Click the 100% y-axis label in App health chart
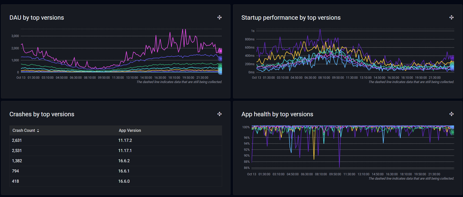The height and width of the screenshot is (197, 463). [246, 127]
